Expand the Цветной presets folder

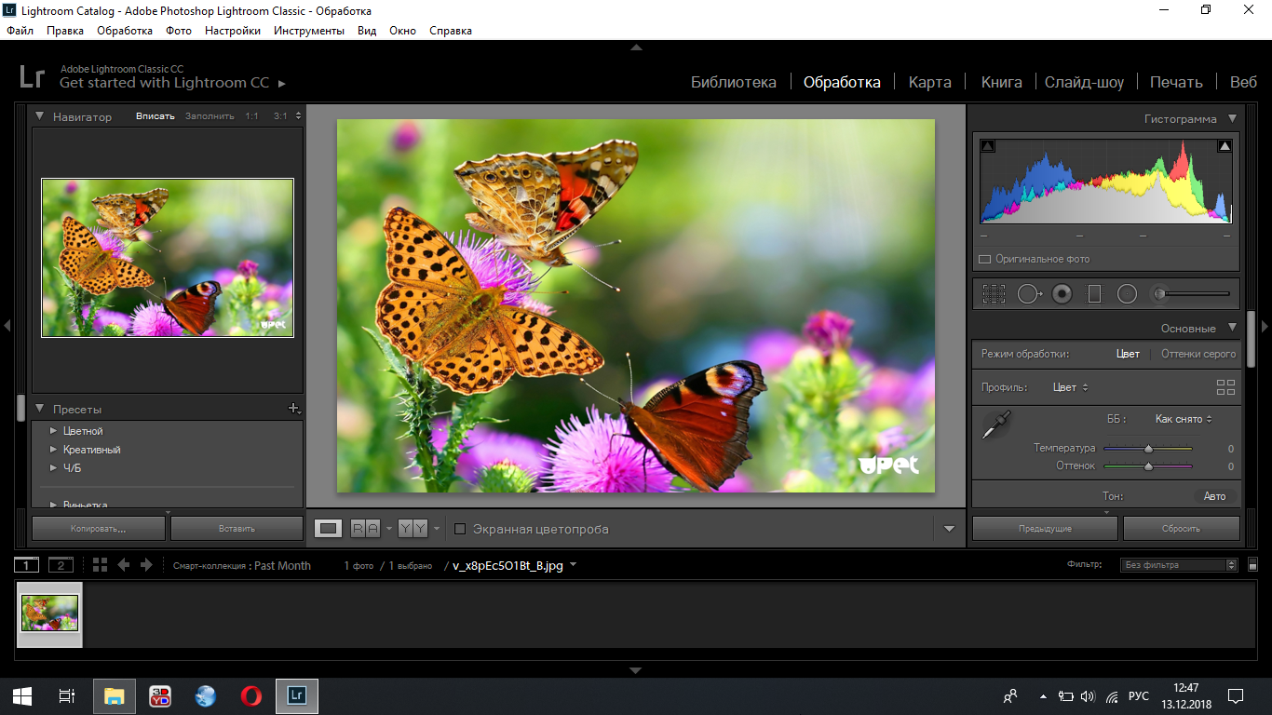tap(53, 431)
